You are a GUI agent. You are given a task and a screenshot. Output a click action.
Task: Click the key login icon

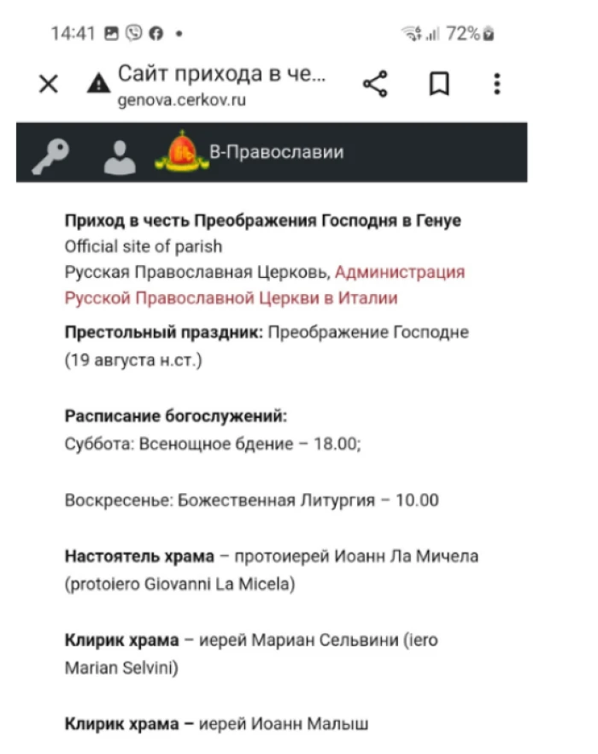[x=49, y=153]
